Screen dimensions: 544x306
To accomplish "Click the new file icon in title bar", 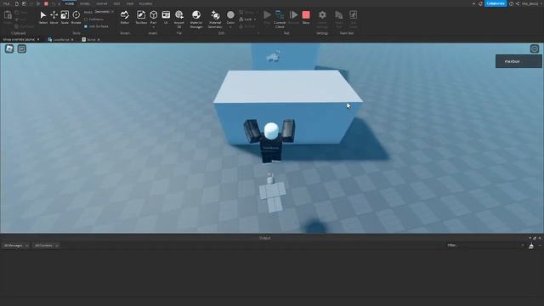I will (16, 3).
